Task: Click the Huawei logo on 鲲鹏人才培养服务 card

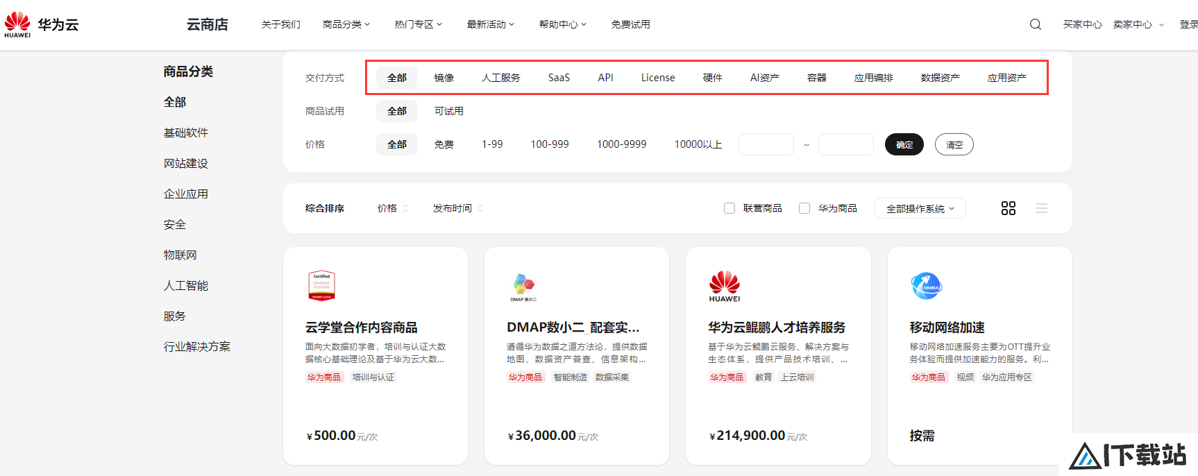Action: click(725, 286)
